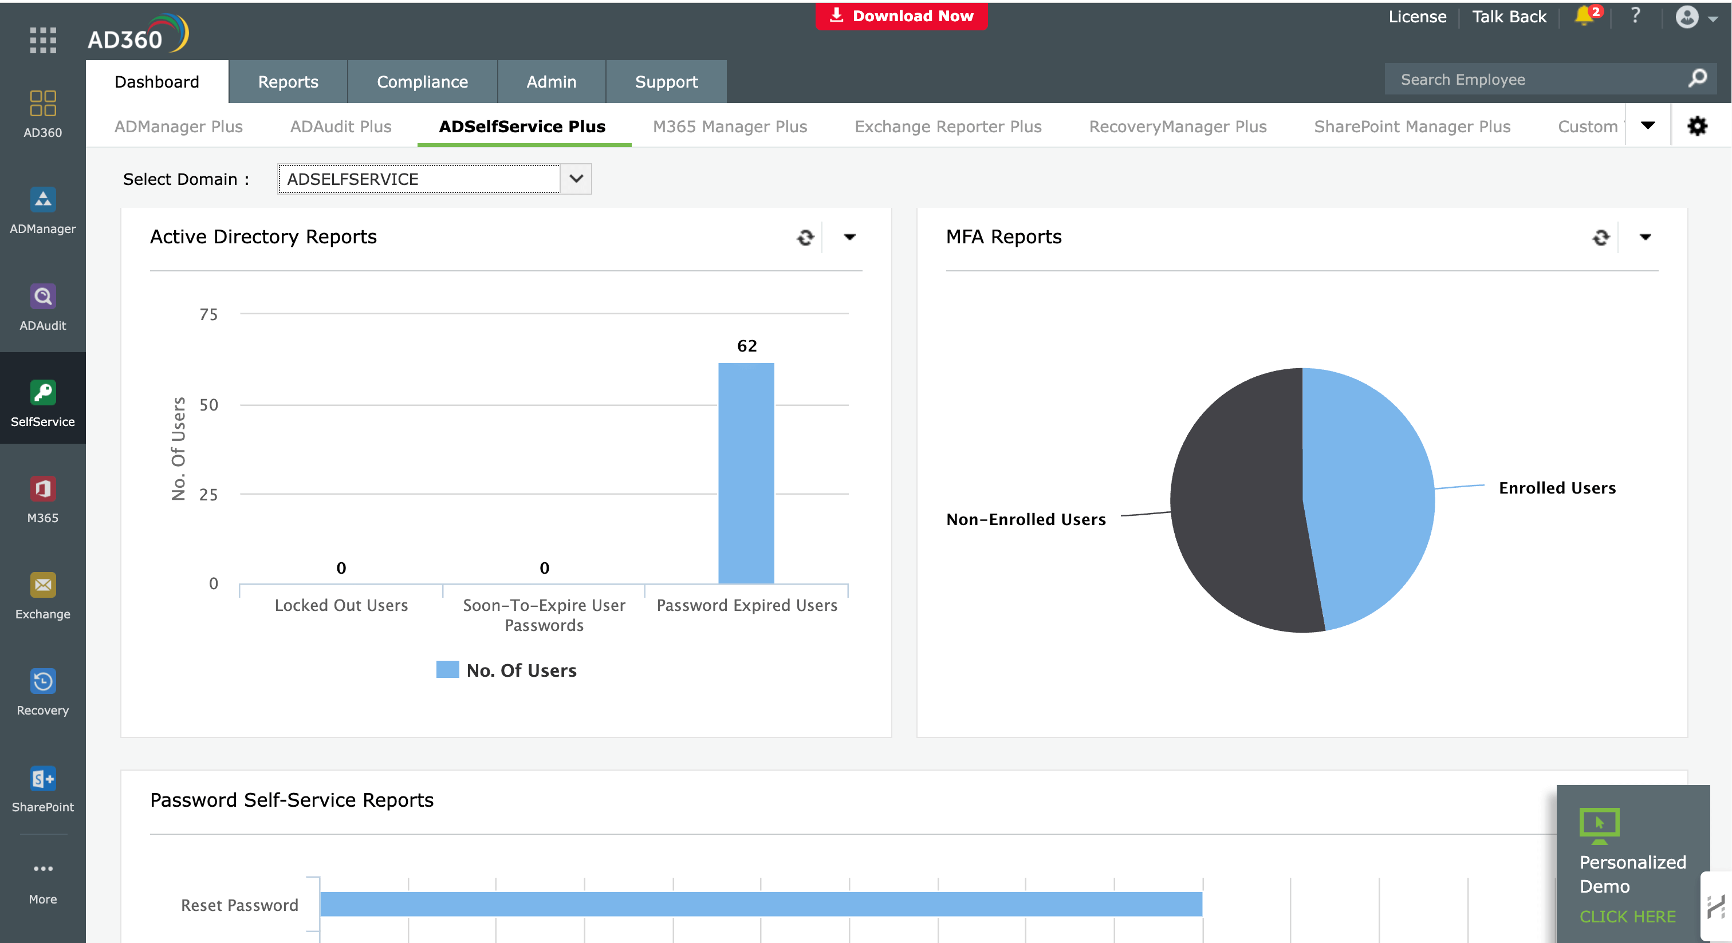1732x943 pixels.
Task: Refresh the Active Directory Reports widget
Action: [x=805, y=237]
